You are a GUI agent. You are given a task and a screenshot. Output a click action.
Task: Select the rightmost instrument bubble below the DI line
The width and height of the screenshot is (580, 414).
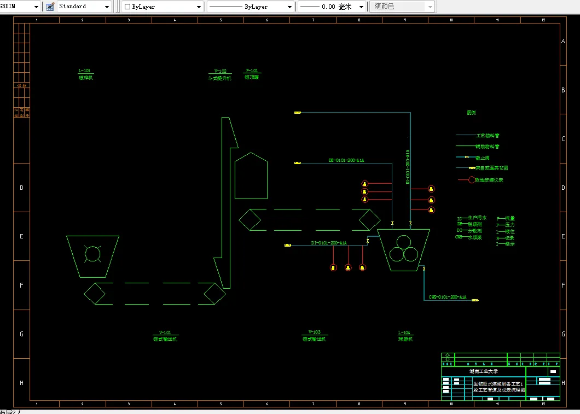click(362, 267)
